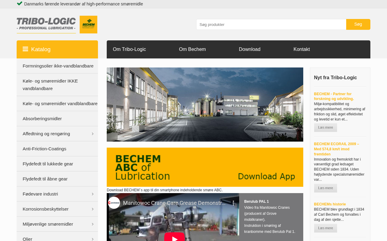Open the YouTube video options menu
387x241 pixels.
[233, 203]
